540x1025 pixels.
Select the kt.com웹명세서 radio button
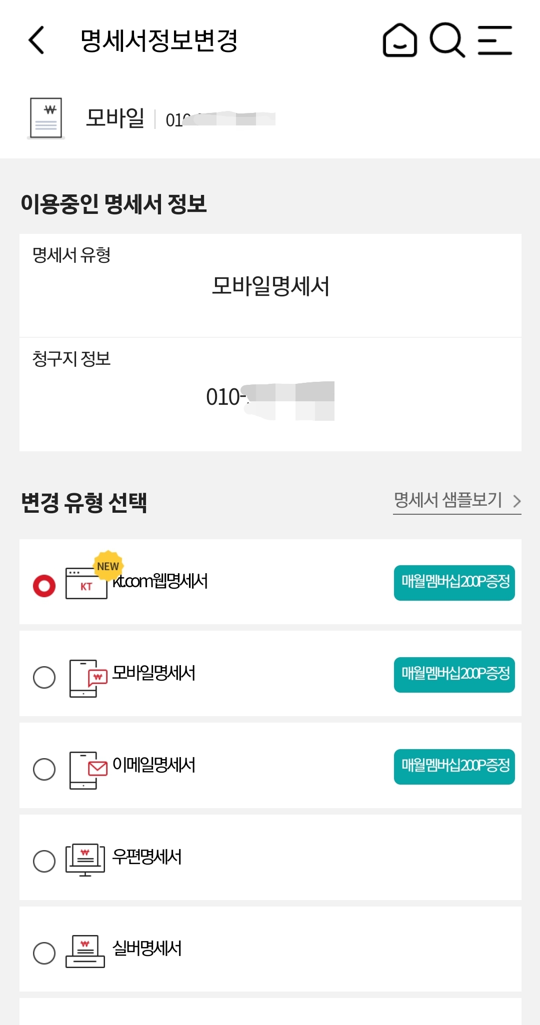point(44,586)
